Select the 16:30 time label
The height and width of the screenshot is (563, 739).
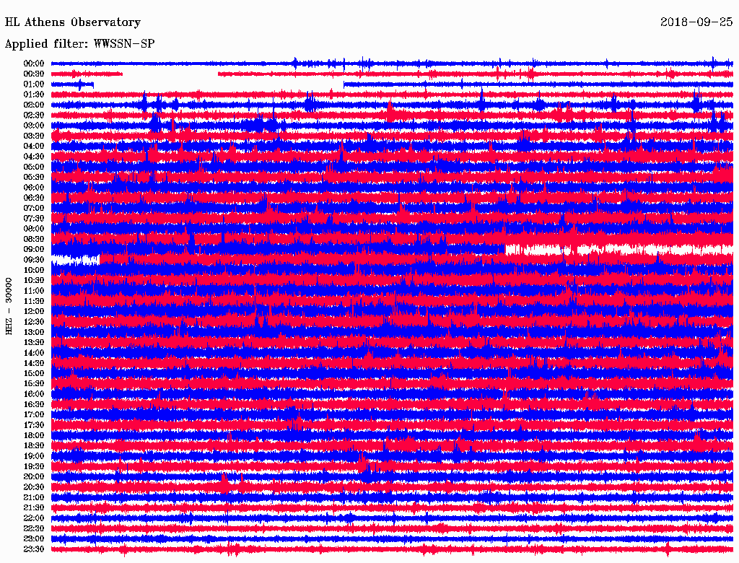pyautogui.click(x=34, y=405)
